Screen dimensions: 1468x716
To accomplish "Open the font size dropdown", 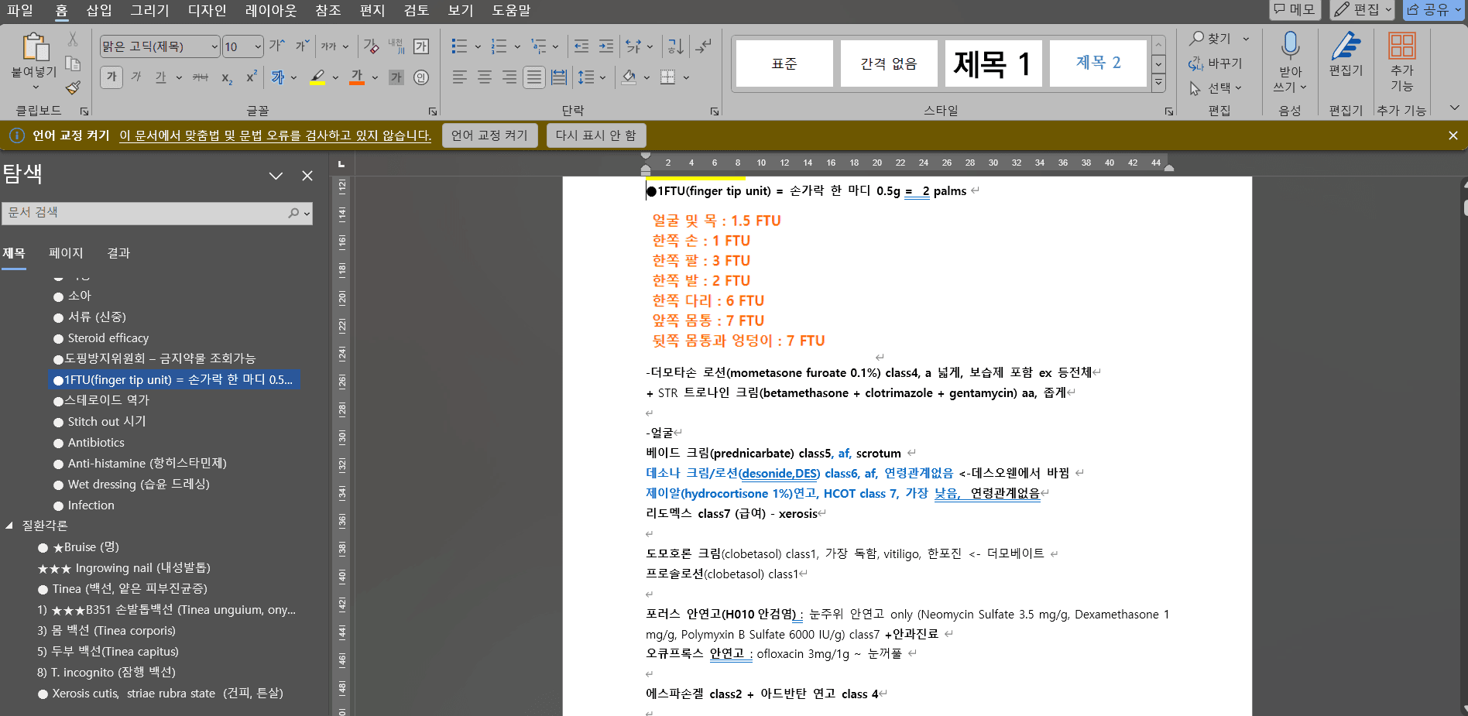I will click(259, 46).
